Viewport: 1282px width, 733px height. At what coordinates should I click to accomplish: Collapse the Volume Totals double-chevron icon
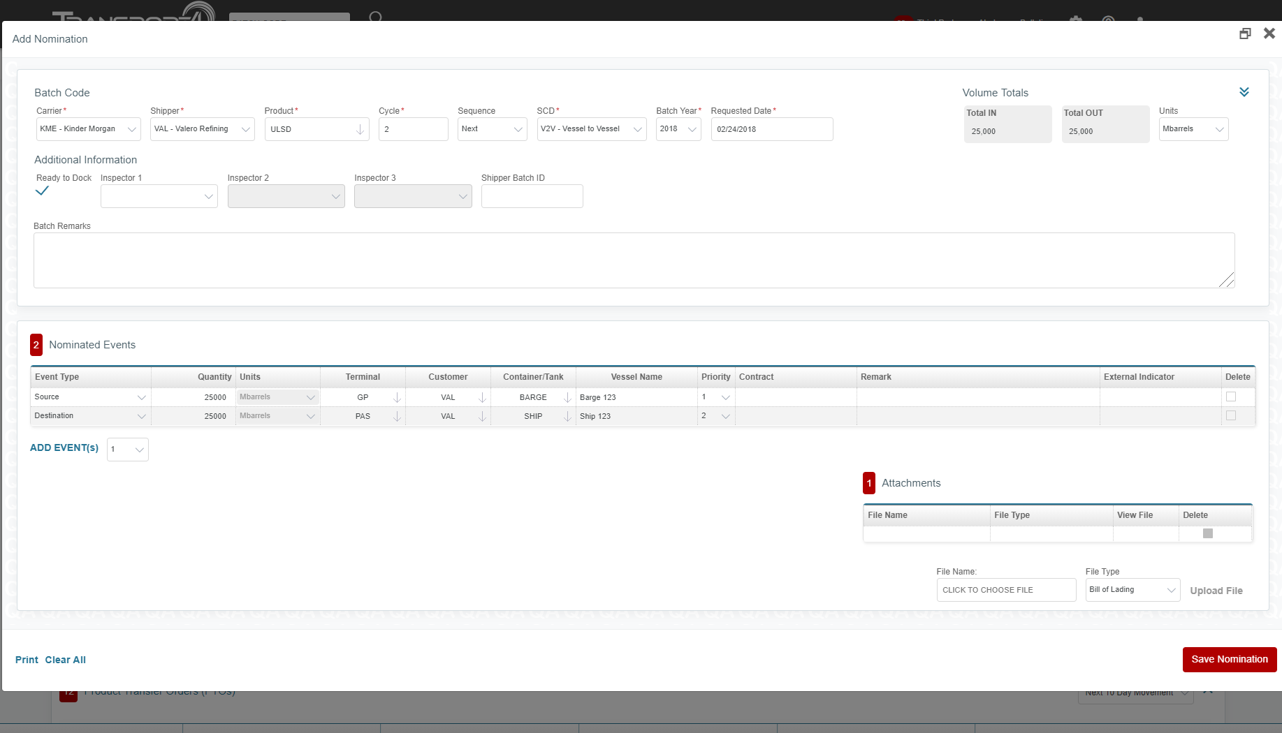tap(1244, 92)
